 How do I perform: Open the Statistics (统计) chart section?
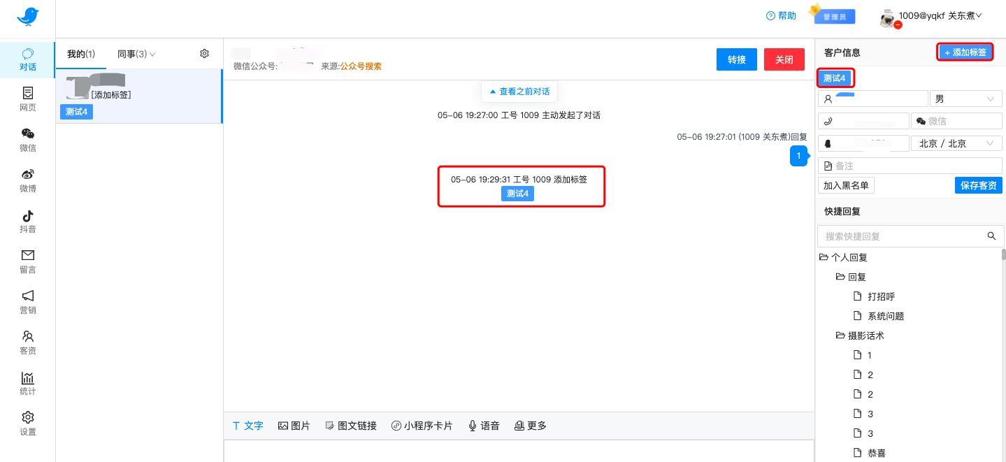27,383
